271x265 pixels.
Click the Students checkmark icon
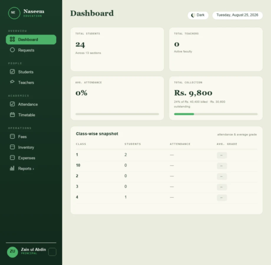[12, 72]
